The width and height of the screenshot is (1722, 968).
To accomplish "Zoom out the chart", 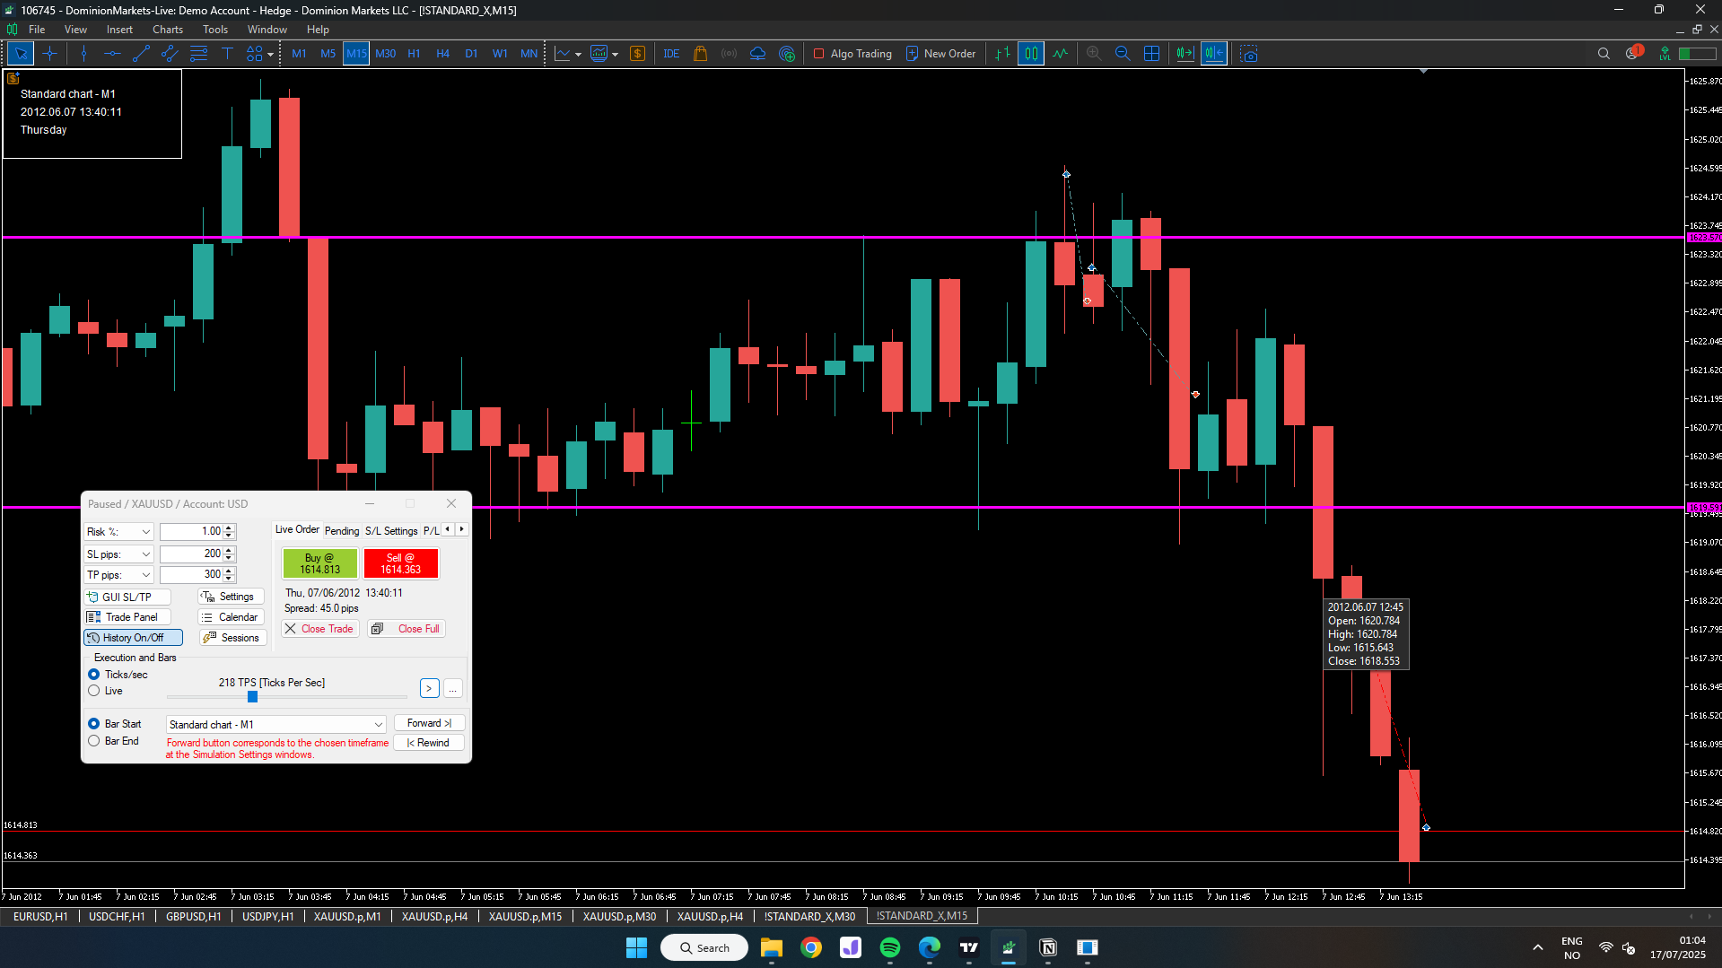I will [1123, 54].
